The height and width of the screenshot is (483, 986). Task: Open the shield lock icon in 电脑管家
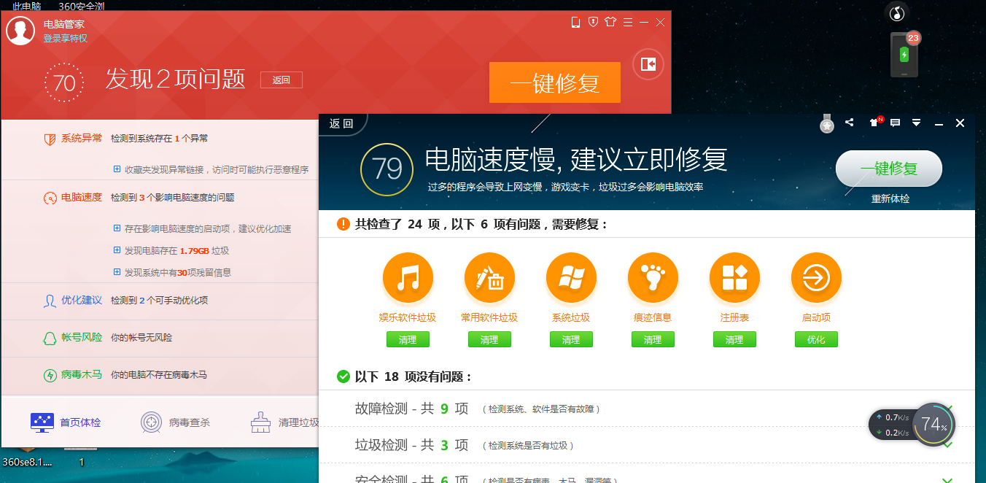coord(593,23)
